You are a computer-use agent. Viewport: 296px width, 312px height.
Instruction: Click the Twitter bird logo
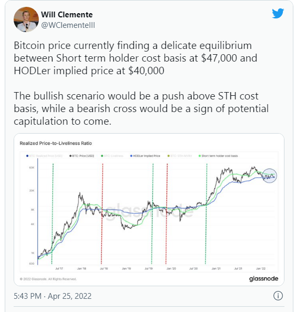[278, 13]
